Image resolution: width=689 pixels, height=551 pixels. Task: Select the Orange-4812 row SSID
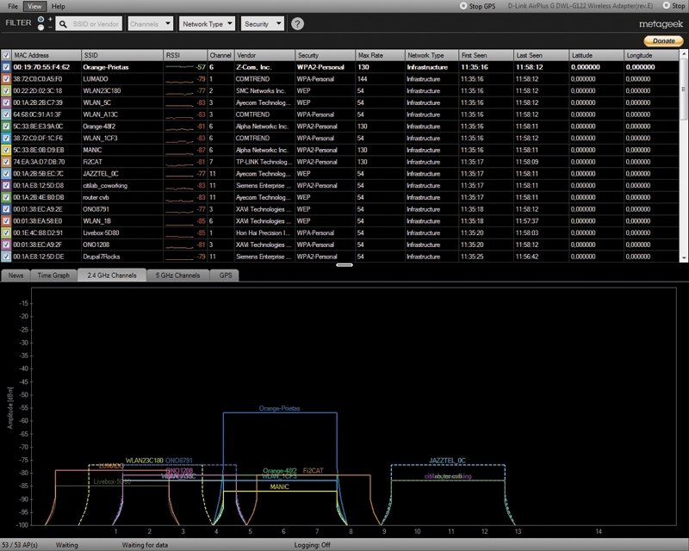click(x=99, y=126)
